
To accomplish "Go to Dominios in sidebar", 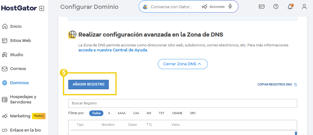I will click(x=19, y=83).
